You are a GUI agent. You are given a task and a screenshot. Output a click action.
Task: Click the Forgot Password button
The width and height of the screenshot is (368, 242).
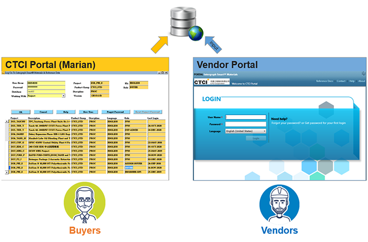pyautogui.click(x=115, y=112)
